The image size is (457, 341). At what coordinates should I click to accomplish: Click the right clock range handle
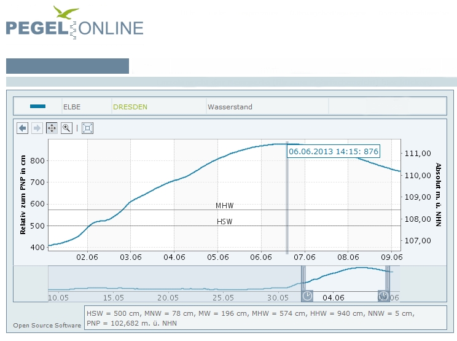coord(383,296)
